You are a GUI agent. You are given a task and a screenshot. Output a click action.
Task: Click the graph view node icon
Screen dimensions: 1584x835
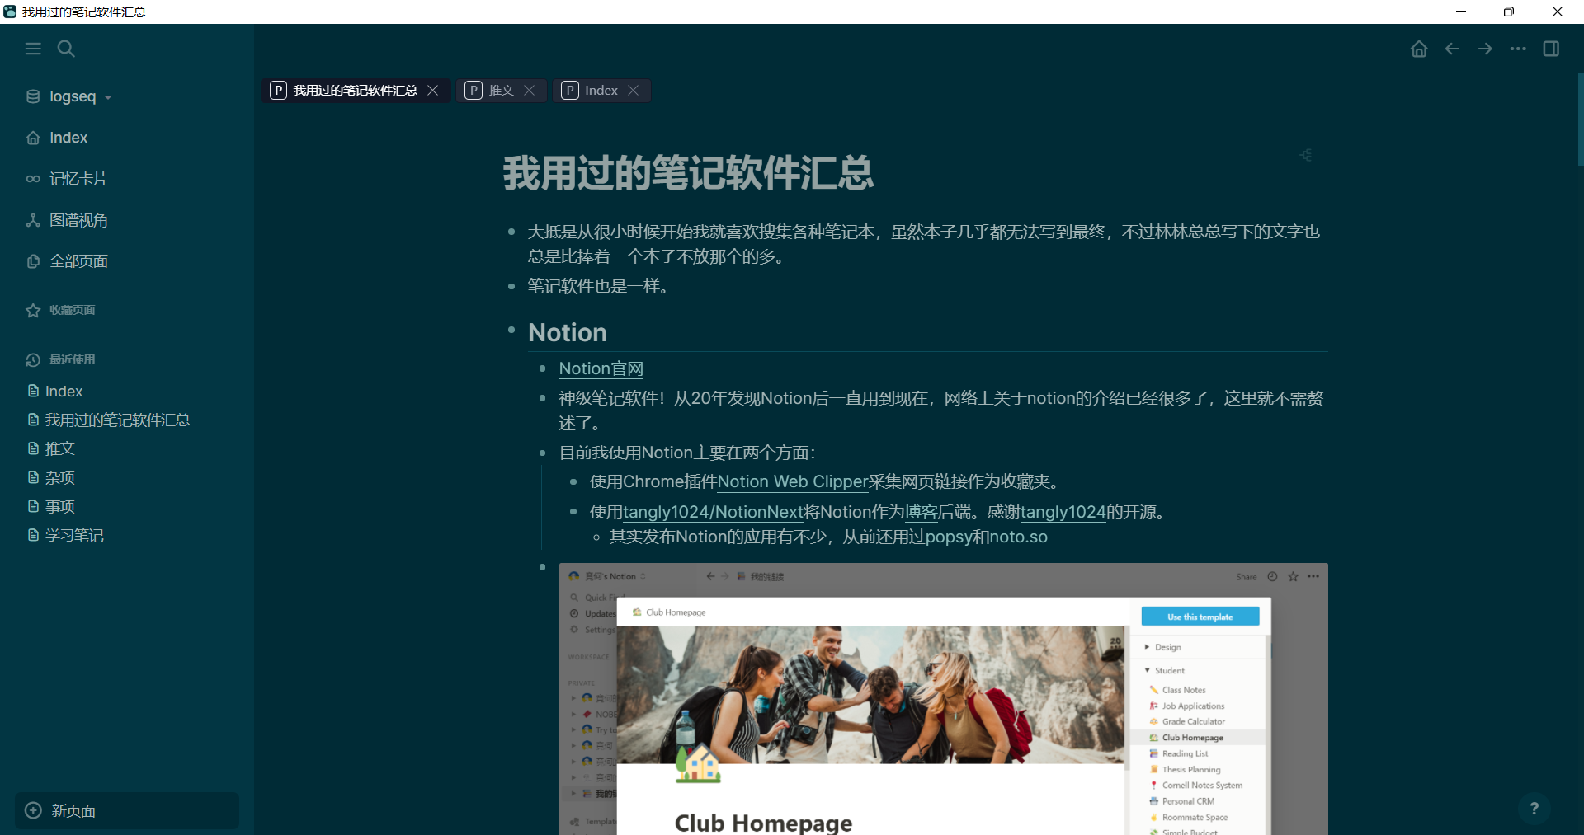pyautogui.click(x=33, y=220)
